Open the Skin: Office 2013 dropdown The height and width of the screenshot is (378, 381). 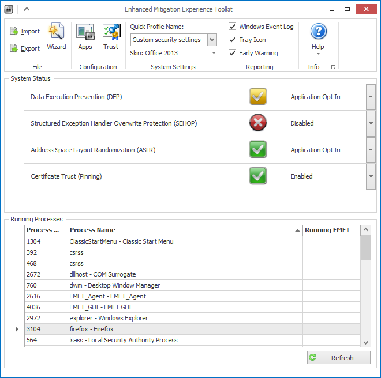(214, 53)
